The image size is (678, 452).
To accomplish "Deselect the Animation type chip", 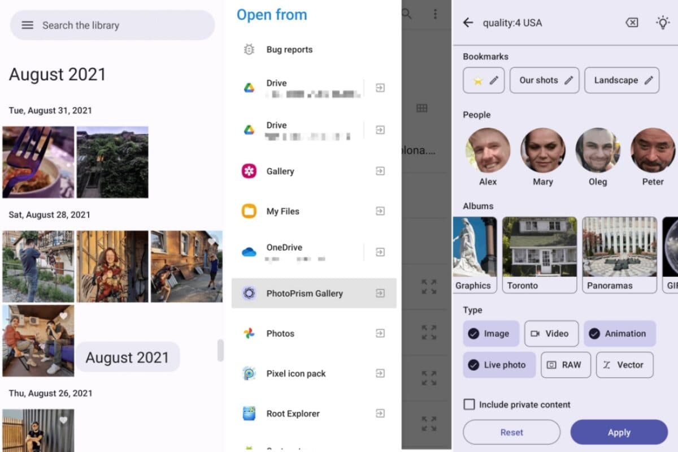I will click(620, 334).
